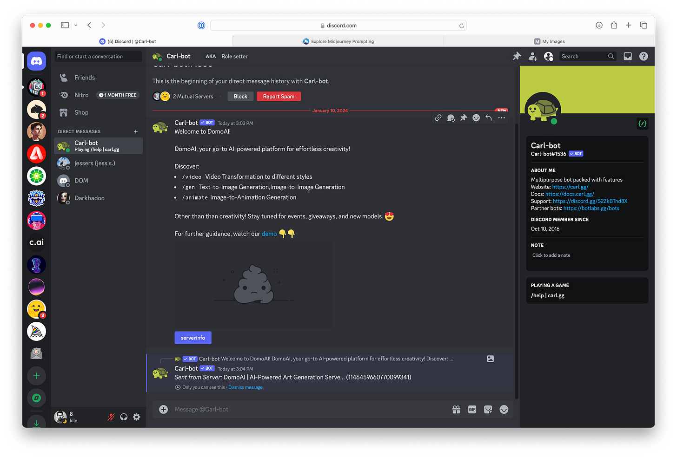Toggle Safari sidebar button

tap(65, 25)
